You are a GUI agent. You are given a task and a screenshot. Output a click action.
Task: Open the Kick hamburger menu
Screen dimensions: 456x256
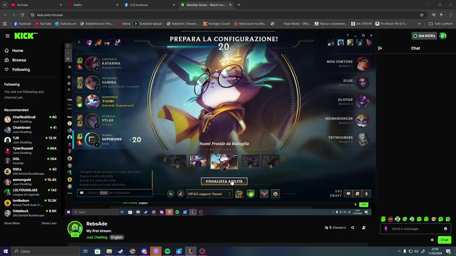[7, 36]
